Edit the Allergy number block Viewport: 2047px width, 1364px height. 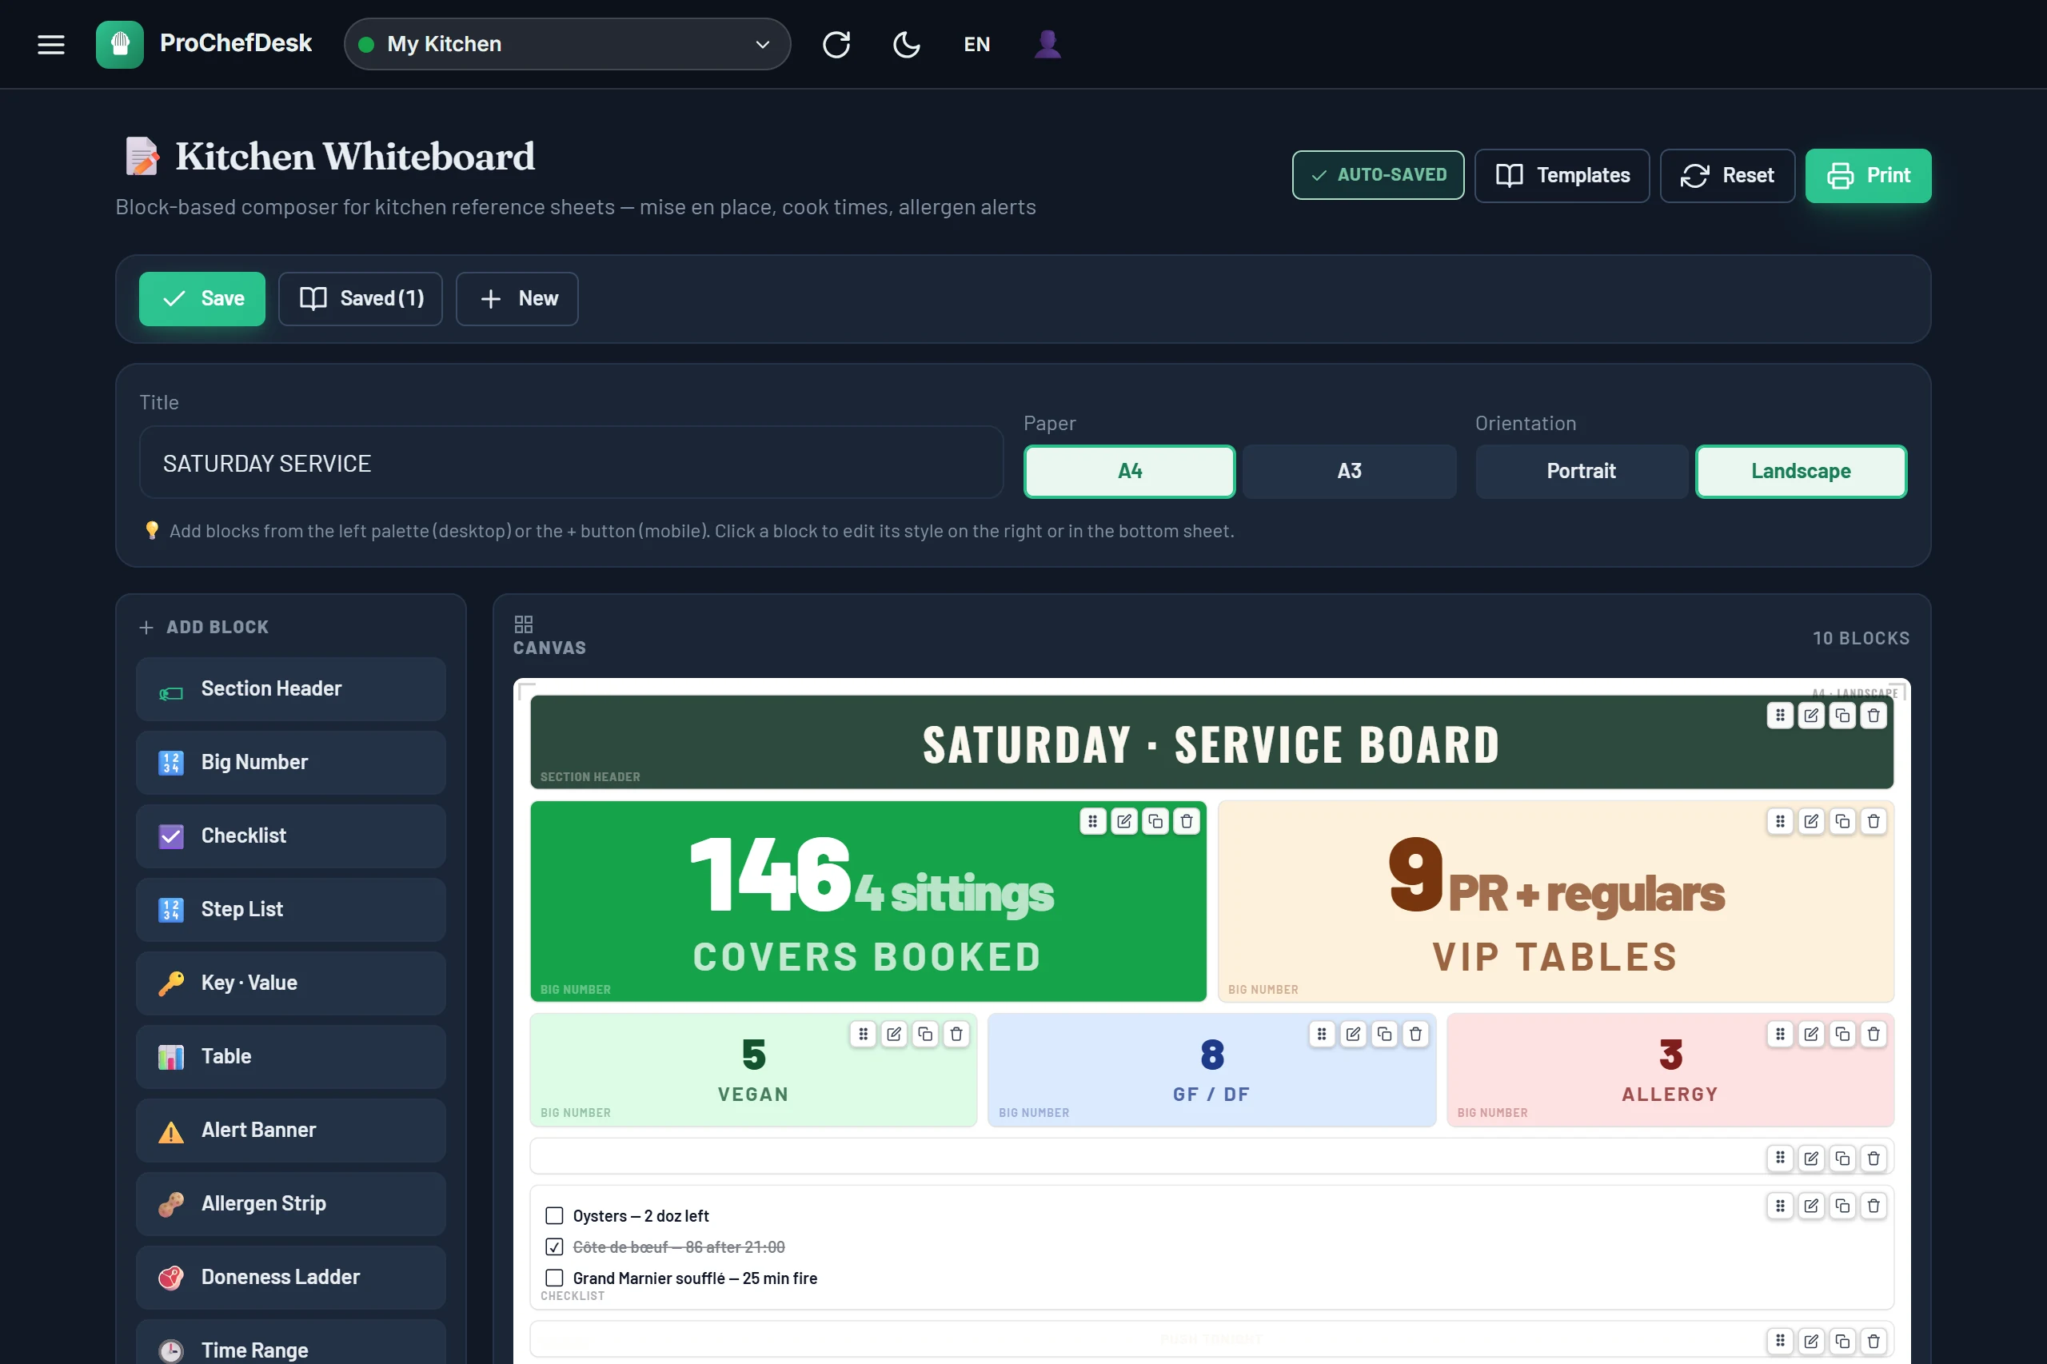coord(1811,1035)
